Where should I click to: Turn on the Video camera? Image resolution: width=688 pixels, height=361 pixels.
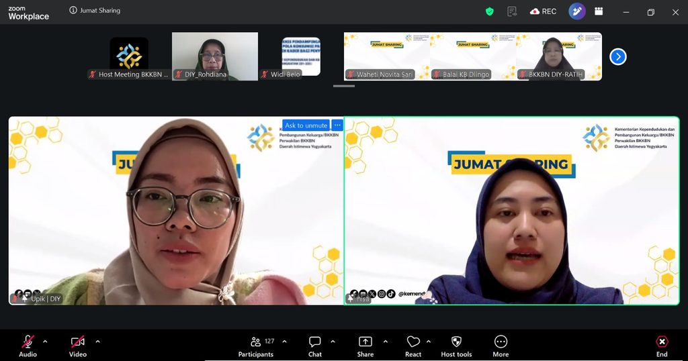78,346
